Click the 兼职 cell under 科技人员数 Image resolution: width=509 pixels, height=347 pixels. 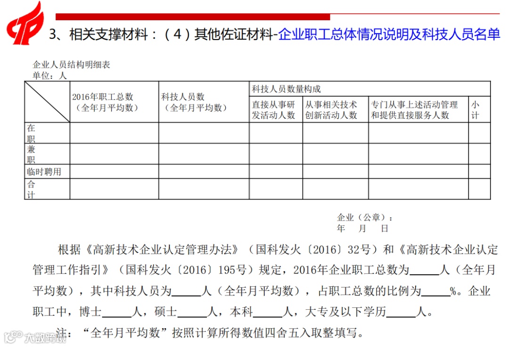(x=204, y=154)
